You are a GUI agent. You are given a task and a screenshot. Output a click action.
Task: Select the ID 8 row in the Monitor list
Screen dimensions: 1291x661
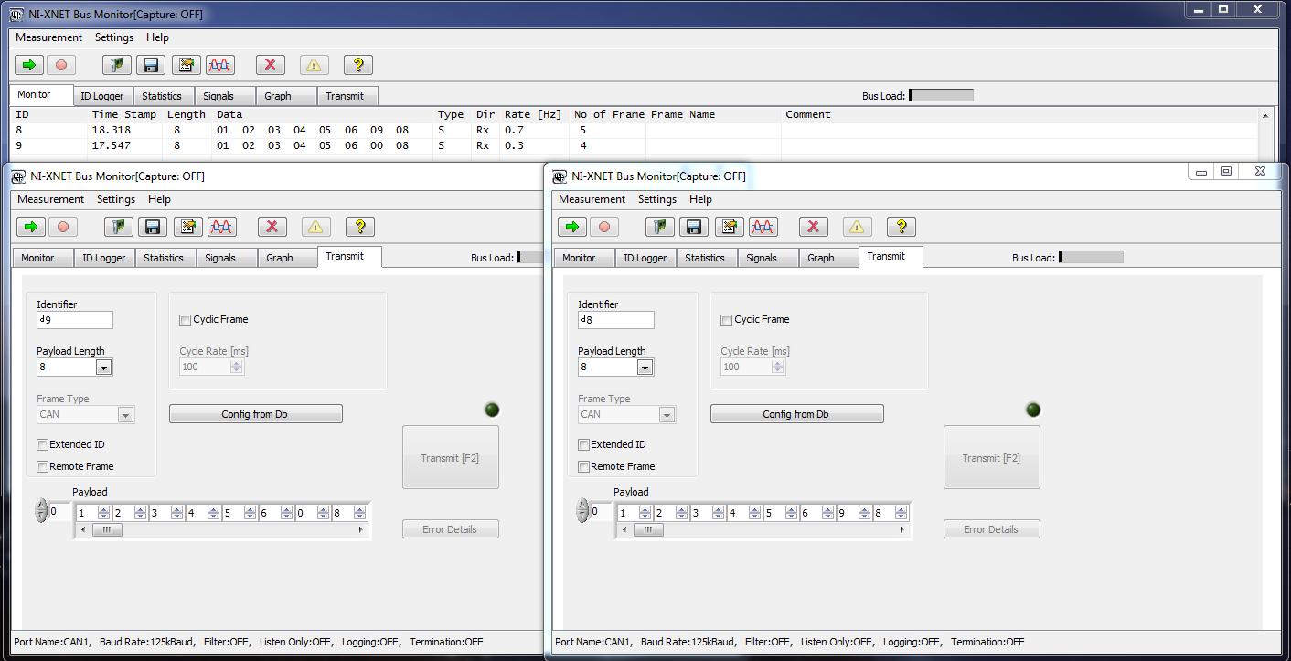click(x=635, y=130)
